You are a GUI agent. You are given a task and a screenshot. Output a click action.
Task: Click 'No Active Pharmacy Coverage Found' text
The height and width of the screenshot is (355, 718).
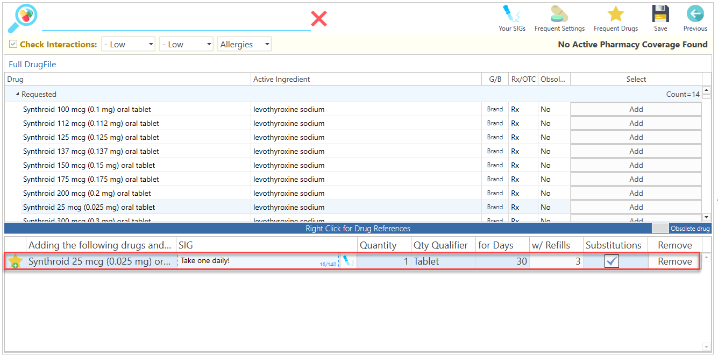coord(633,45)
